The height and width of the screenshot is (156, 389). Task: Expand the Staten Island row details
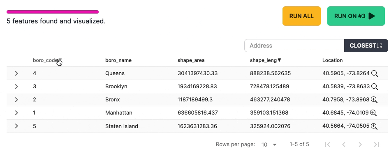(16, 126)
